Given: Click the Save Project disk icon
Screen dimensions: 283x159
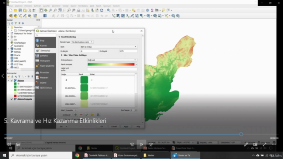Looking at the screenshot, I should click(20, 10).
